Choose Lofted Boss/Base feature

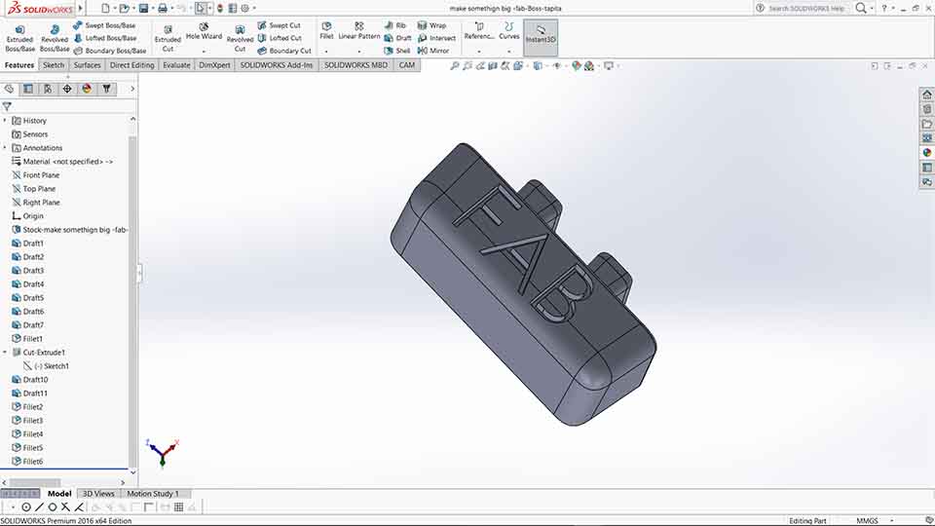pyautogui.click(x=105, y=38)
